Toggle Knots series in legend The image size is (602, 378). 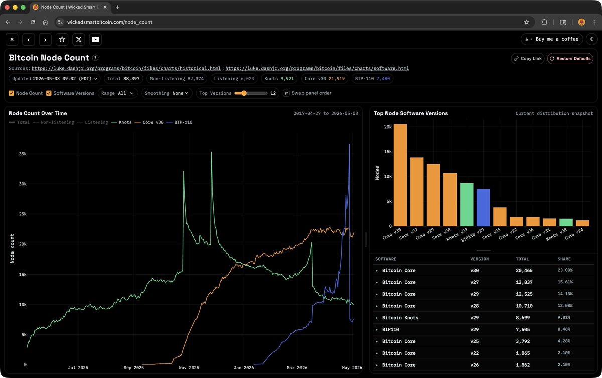(x=121, y=122)
